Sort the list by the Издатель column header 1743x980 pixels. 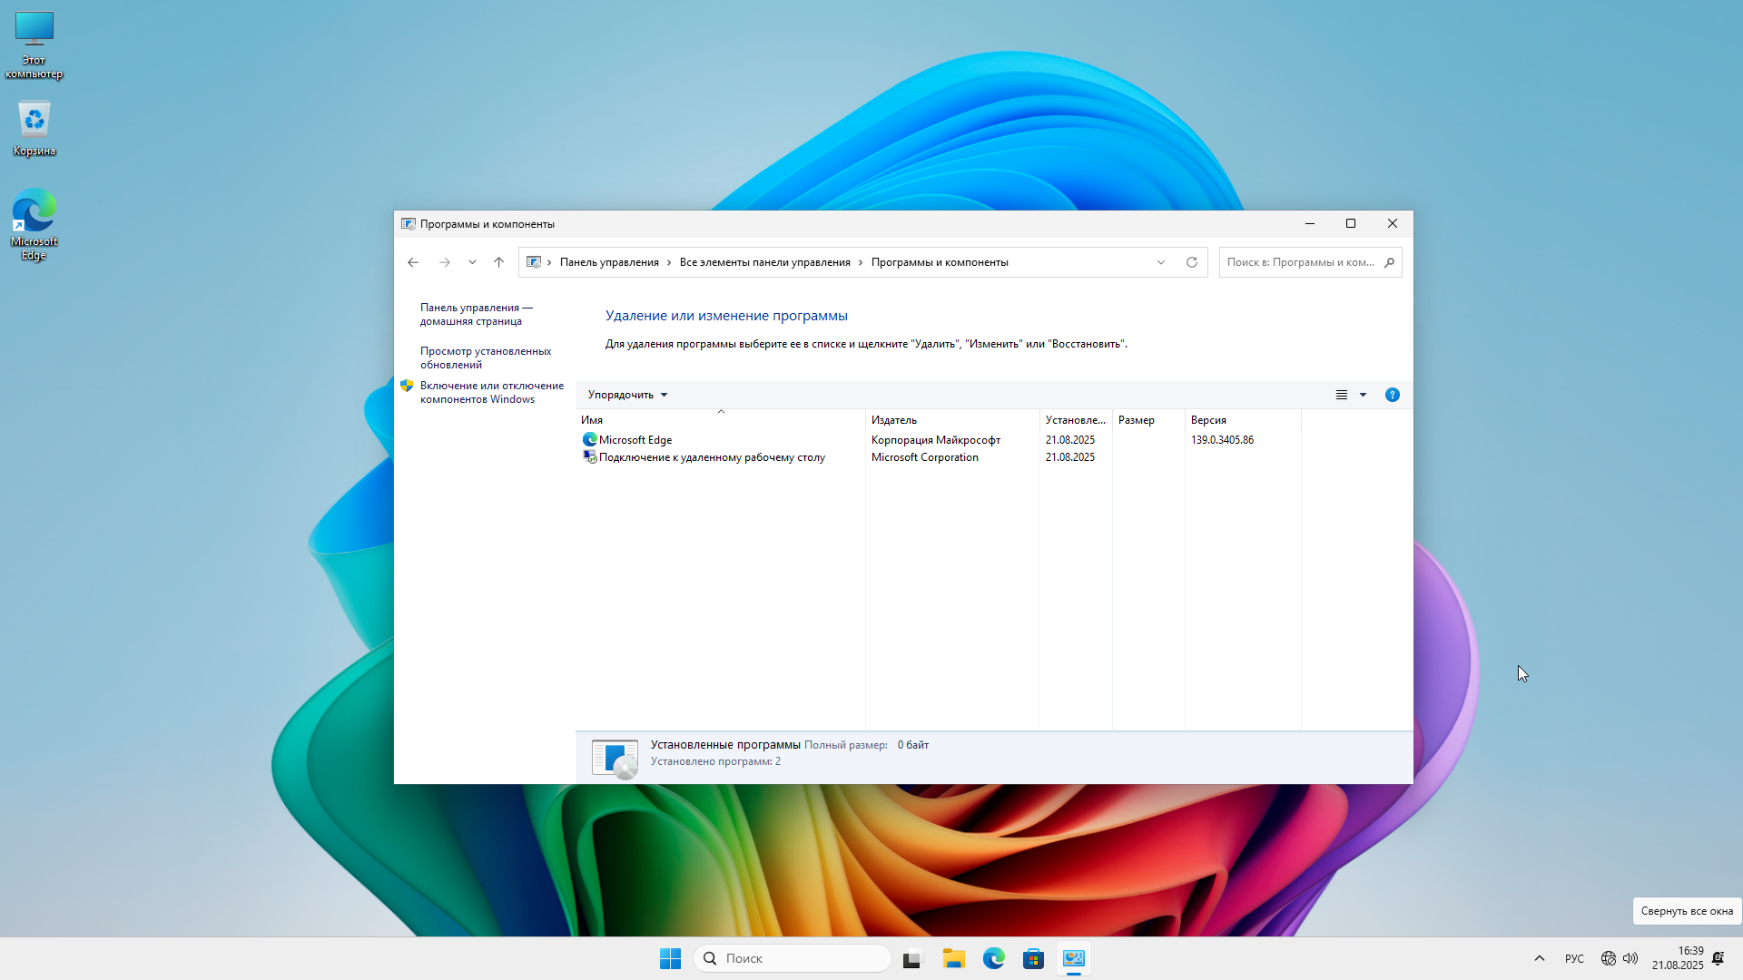pos(894,420)
